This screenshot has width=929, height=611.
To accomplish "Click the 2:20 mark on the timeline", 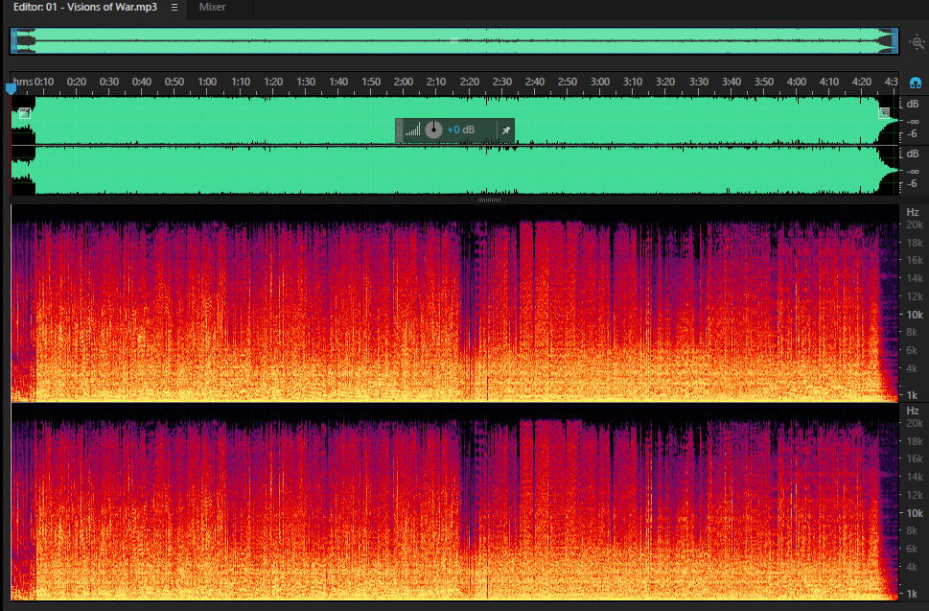I will pyautogui.click(x=469, y=82).
